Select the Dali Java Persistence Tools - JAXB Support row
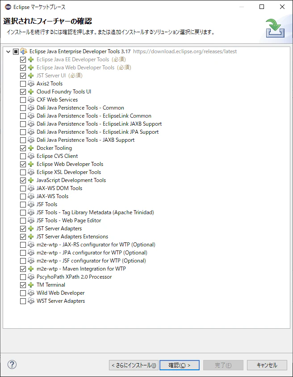293x377 pixels. click(x=85, y=140)
